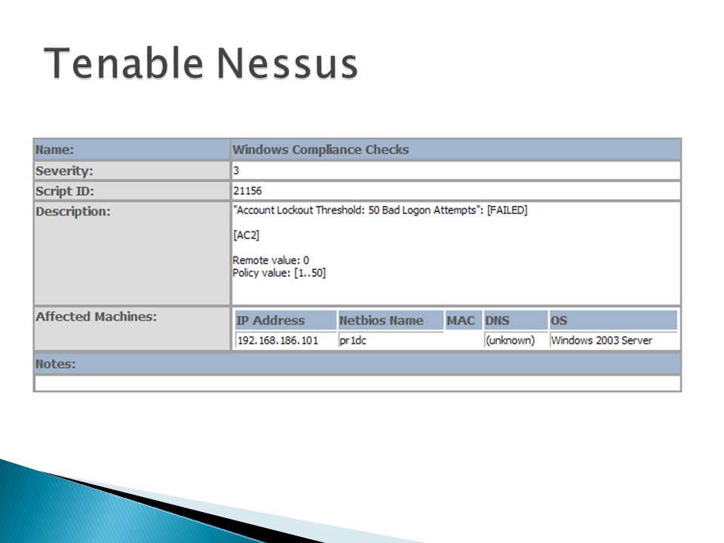Select the Netbios name cell 'pr1dc'
The height and width of the screenshot is (543, 724).
[391, 340]
